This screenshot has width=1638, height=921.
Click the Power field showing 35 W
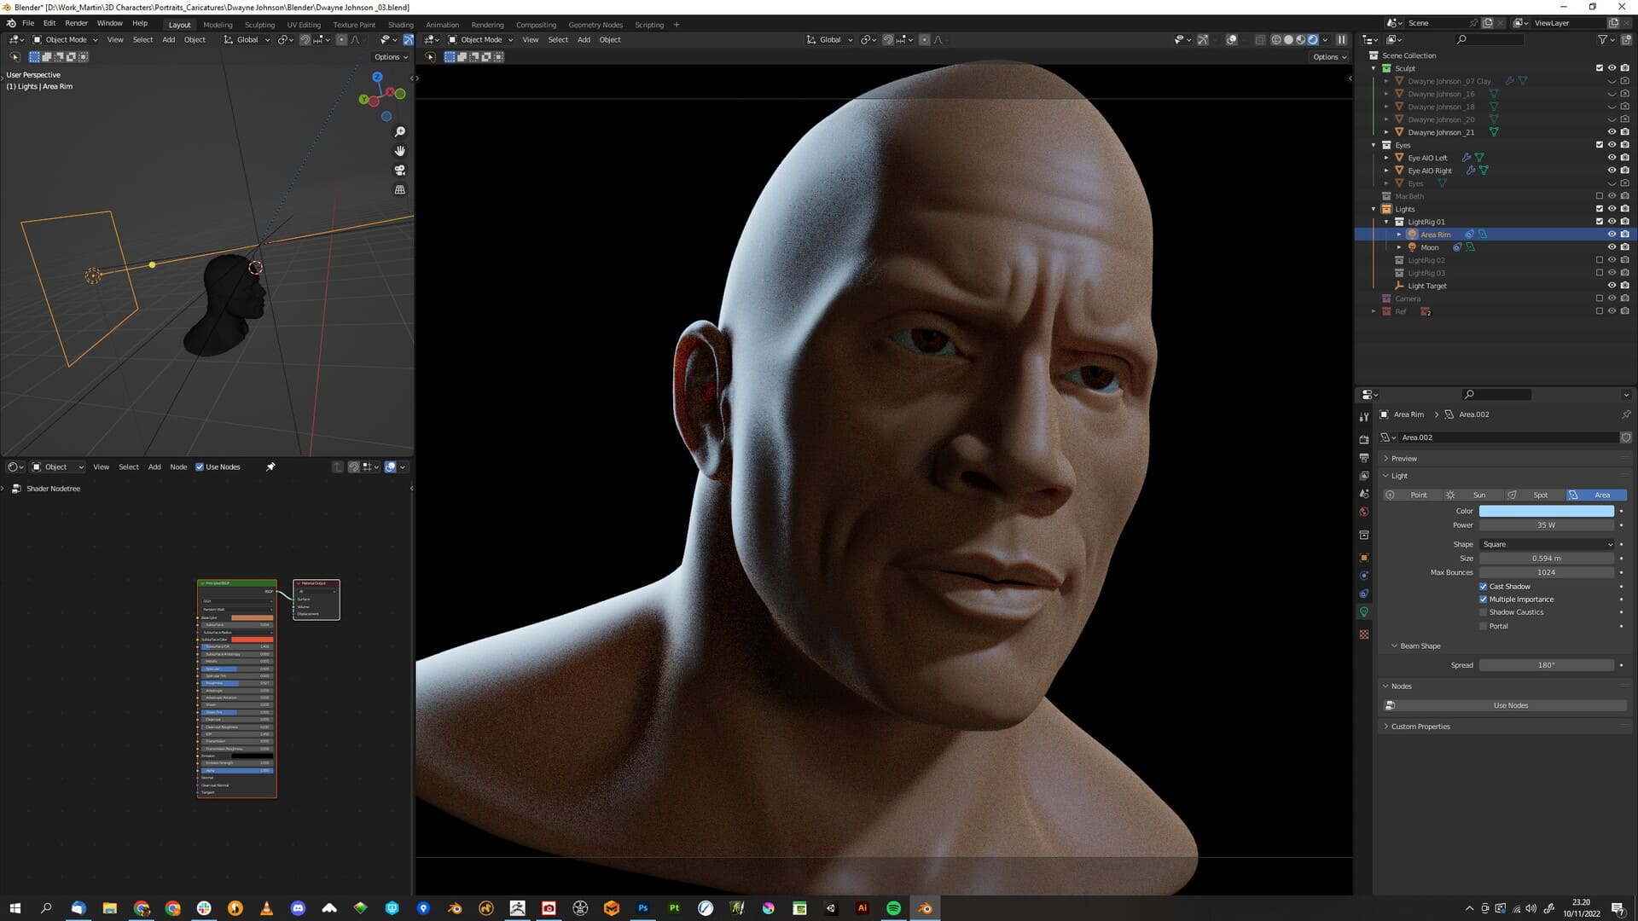click(1547, 524)
